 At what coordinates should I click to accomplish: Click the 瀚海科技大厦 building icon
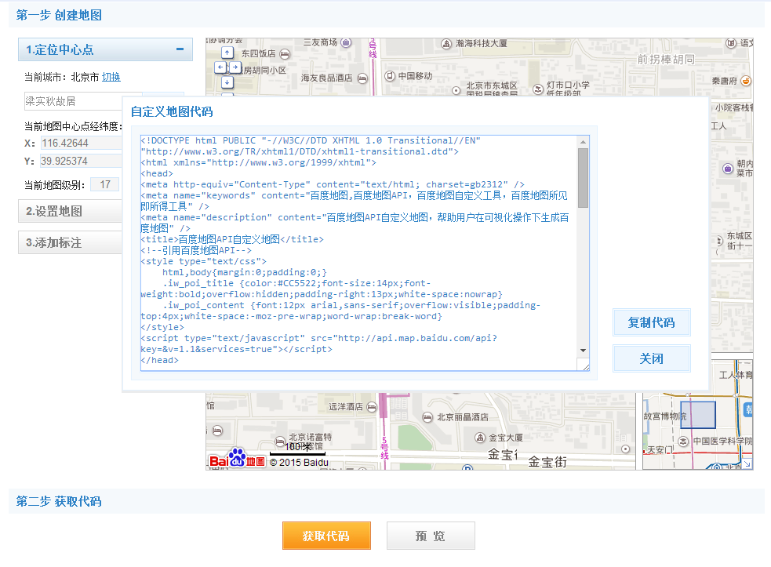(x=446, y=44)
